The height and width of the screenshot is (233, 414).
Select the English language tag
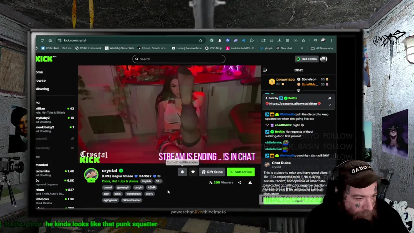(x=146, y=181)
